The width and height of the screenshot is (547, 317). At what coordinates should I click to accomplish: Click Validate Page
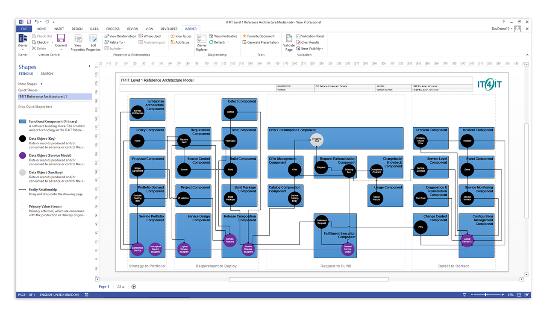click(289, 42)
